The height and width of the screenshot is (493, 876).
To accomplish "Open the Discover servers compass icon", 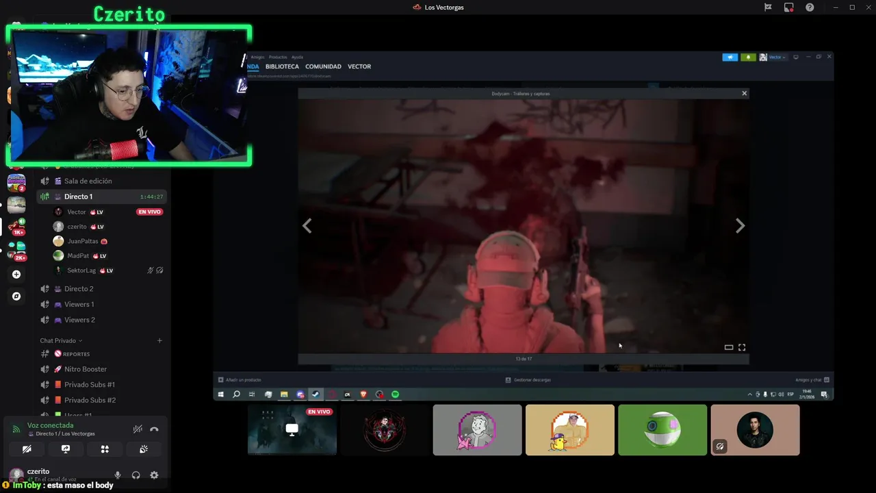I will 16,296.
